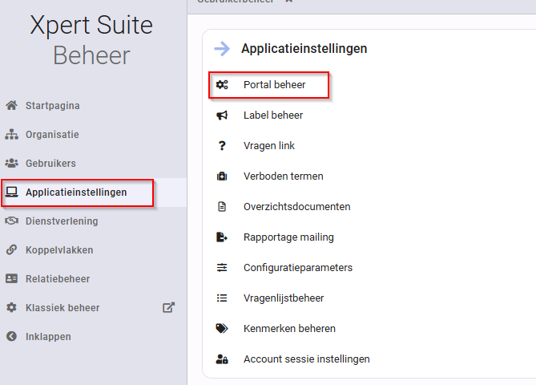Image resolution: width=536 pixels, height=385 pixels.
Task: Click the people icon beside Gebruikers
Action: (x=12, y=164)
